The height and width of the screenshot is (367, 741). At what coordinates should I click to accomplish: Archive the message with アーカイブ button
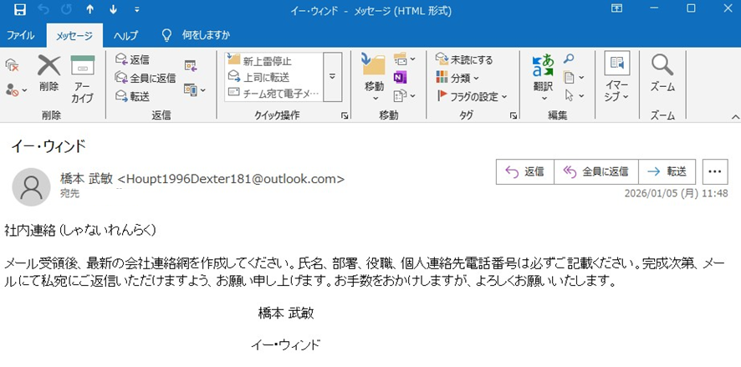click(x=83, y=66)
